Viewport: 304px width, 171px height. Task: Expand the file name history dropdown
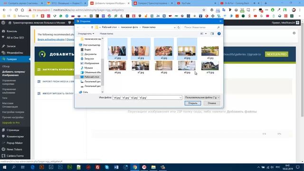180,98
